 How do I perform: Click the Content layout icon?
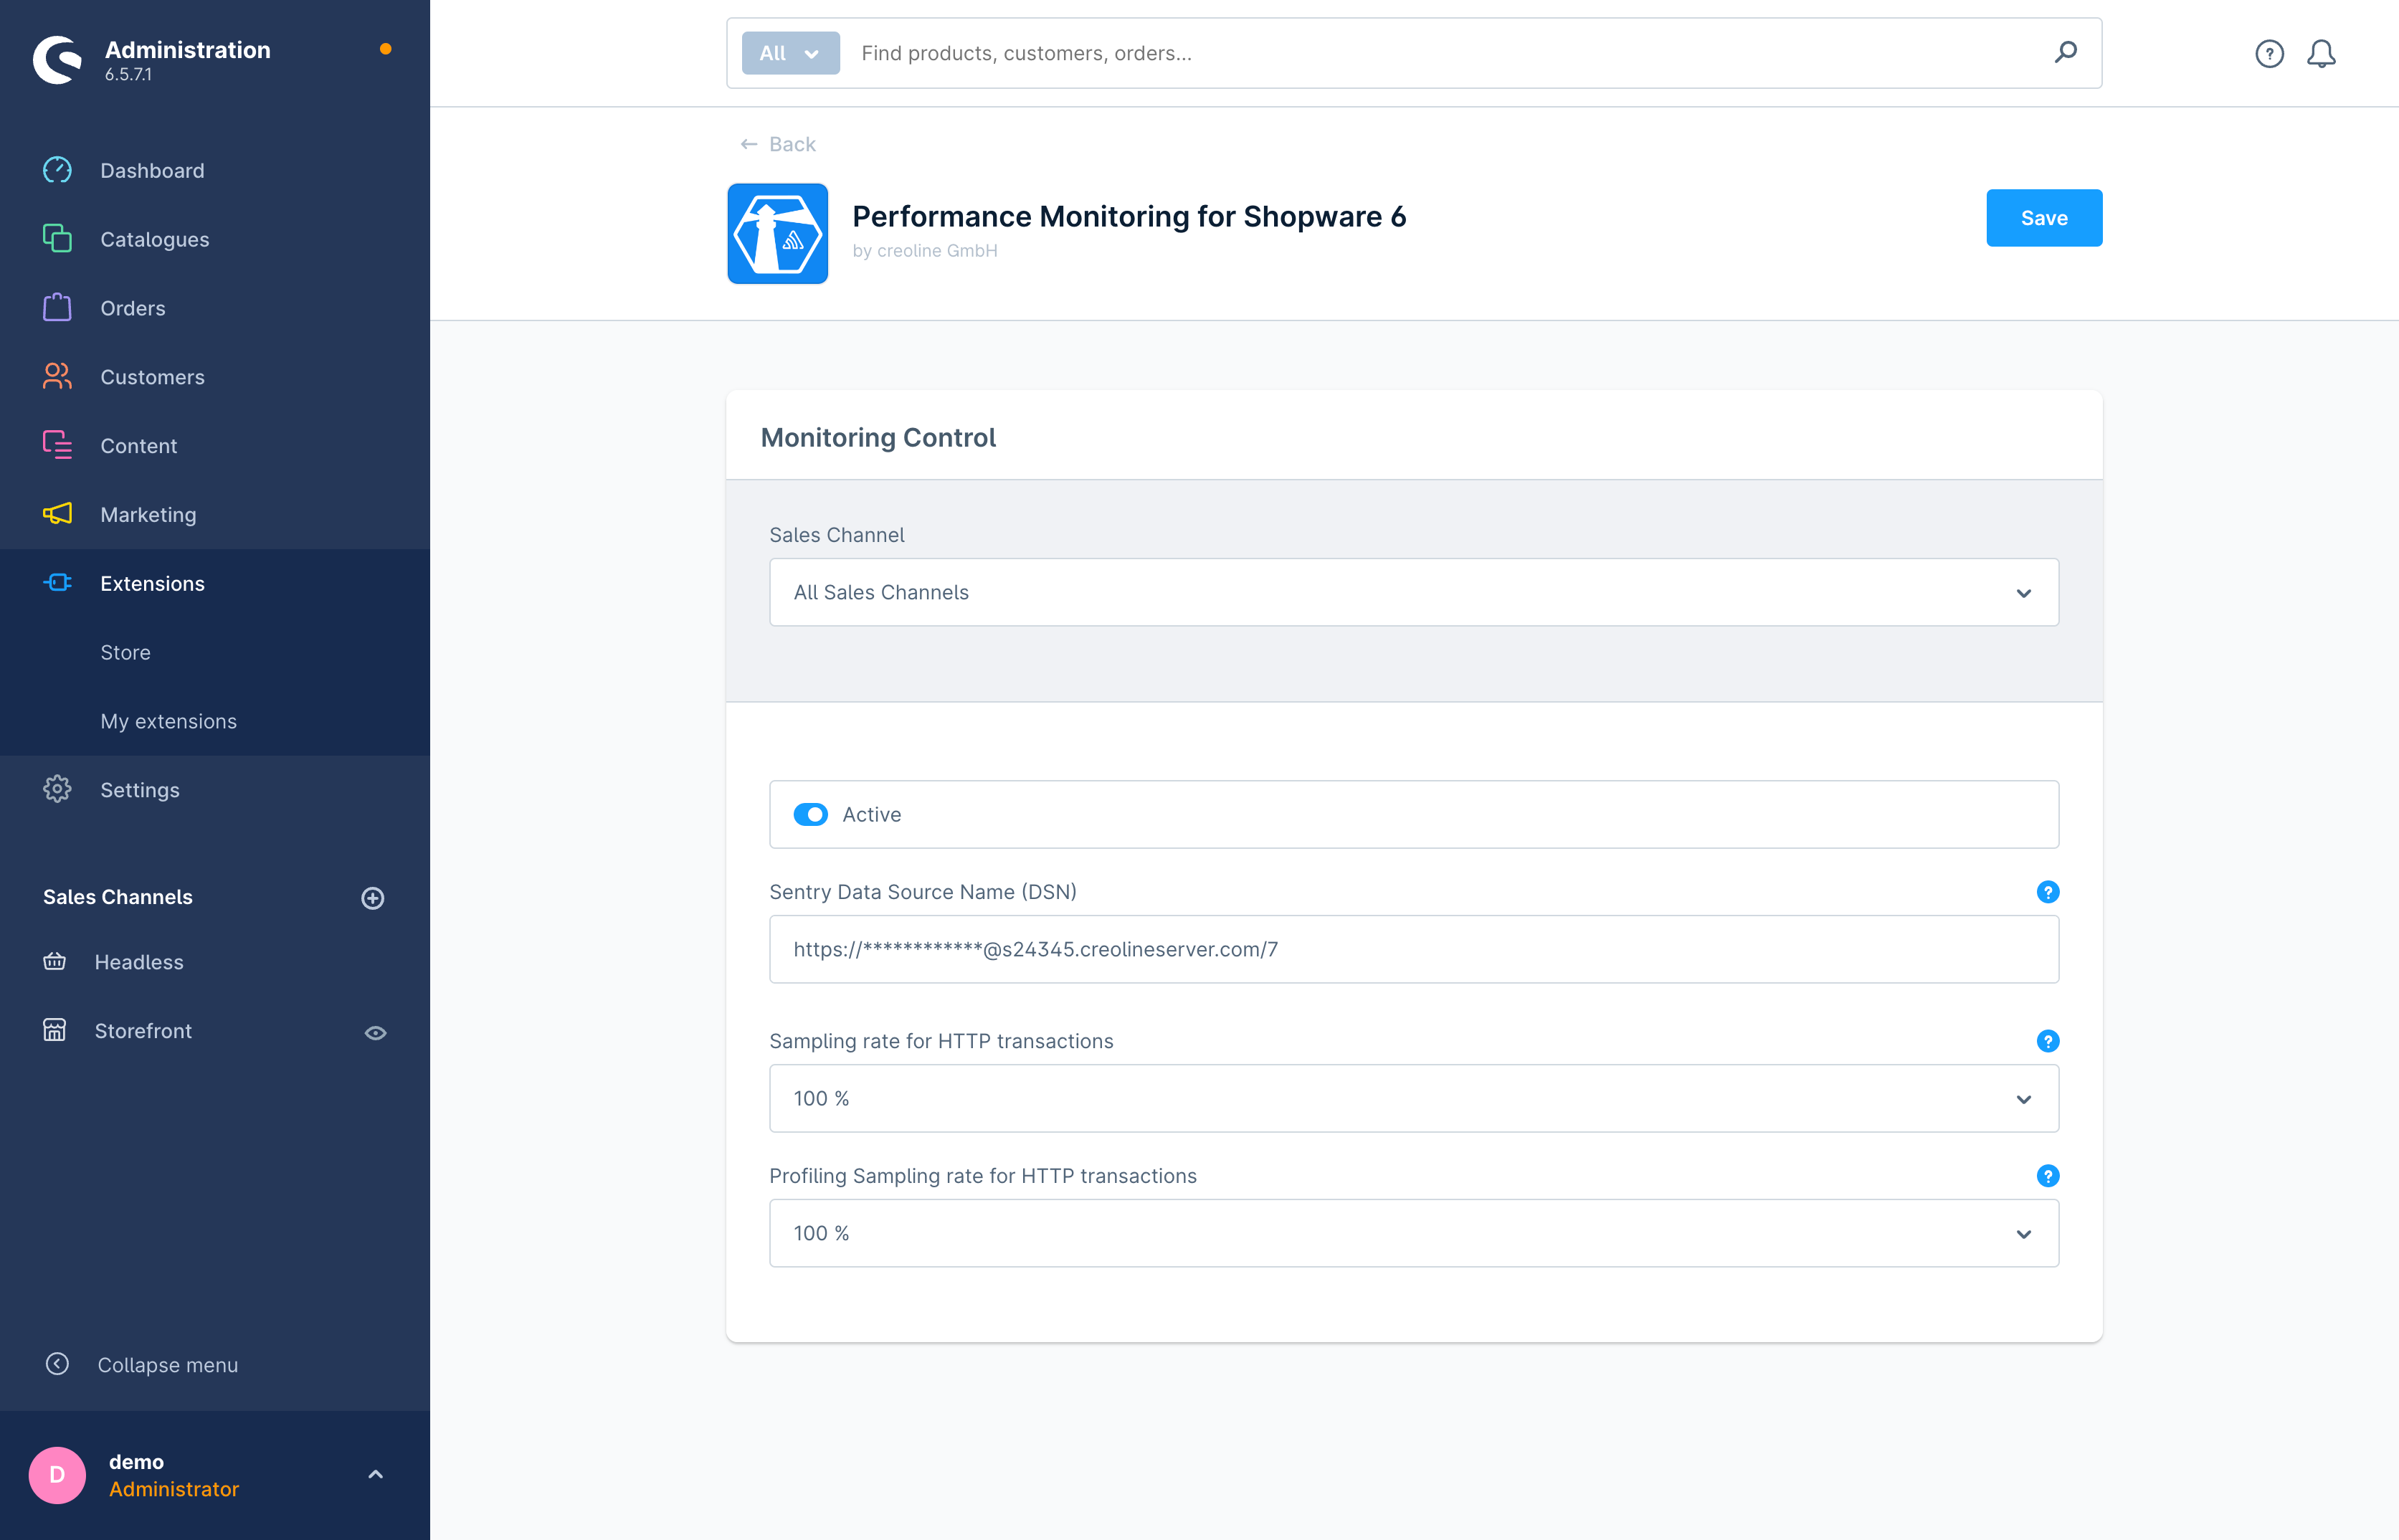click(57, 445)
